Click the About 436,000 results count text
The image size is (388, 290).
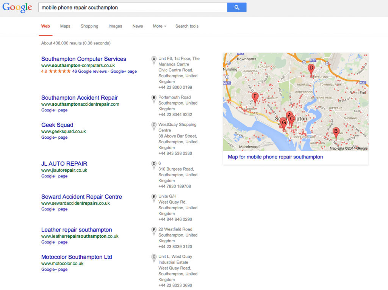point(76,43)
